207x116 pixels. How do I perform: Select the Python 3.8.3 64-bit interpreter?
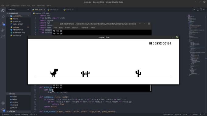[22, 114]
